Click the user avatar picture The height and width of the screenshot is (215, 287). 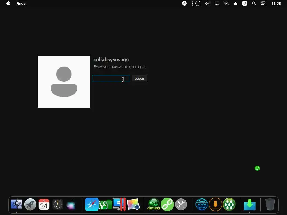(x=64, y=82)
